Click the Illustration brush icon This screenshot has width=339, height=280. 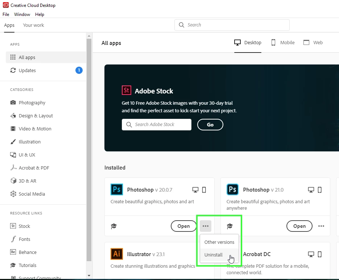[13, 142]
